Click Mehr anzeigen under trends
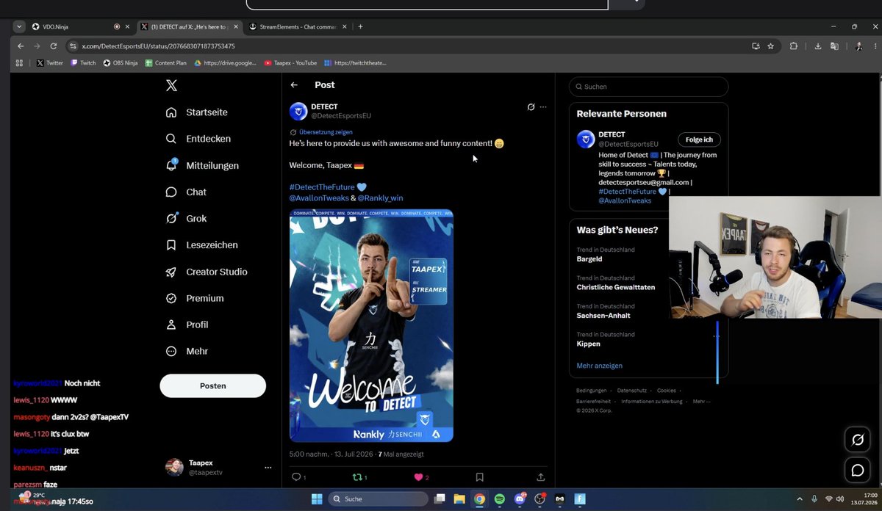This screenshot has height=511, width=882. 600,366
